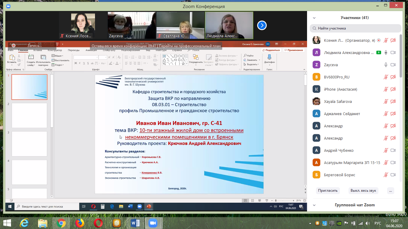
Task: Open the Выделить (Select) dropdown
Action: pos(252,64)
